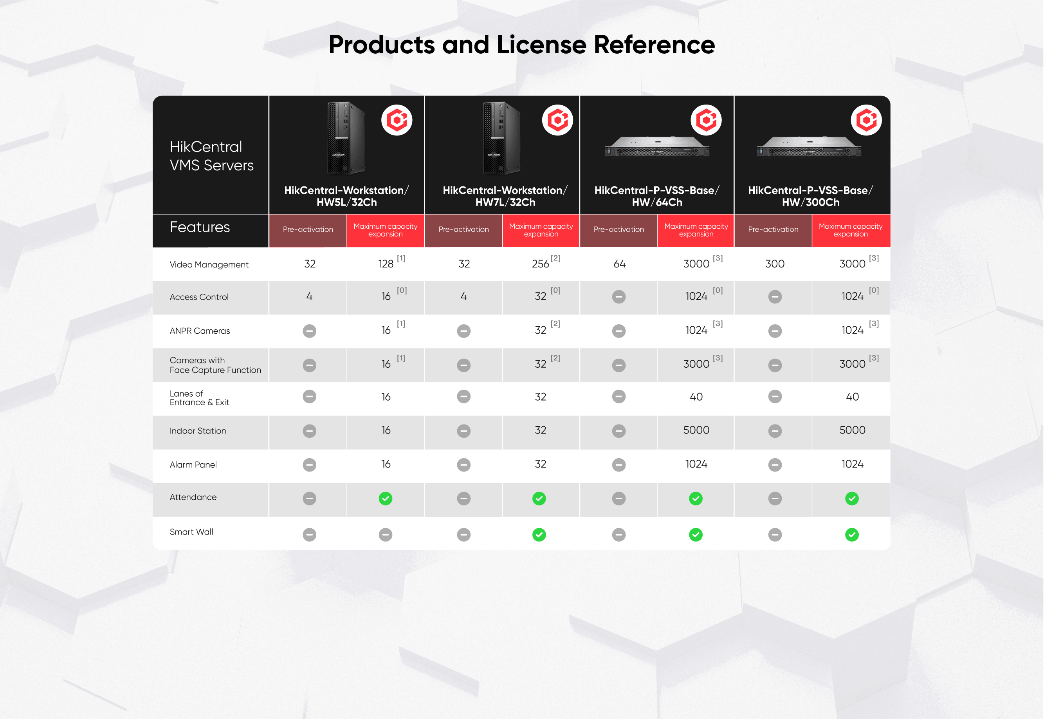This screenshot has height=719, width=1044.
Task: Click the HikCentral logo above HW/64Ch
Action: click(x=706, y=120)
